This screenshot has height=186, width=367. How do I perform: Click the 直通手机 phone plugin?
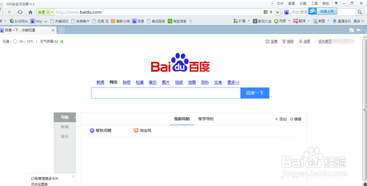click(x=342, y=21)
